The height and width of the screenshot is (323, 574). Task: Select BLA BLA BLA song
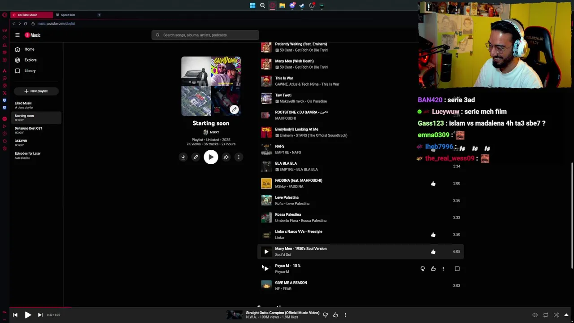click(x=286, y=163)
